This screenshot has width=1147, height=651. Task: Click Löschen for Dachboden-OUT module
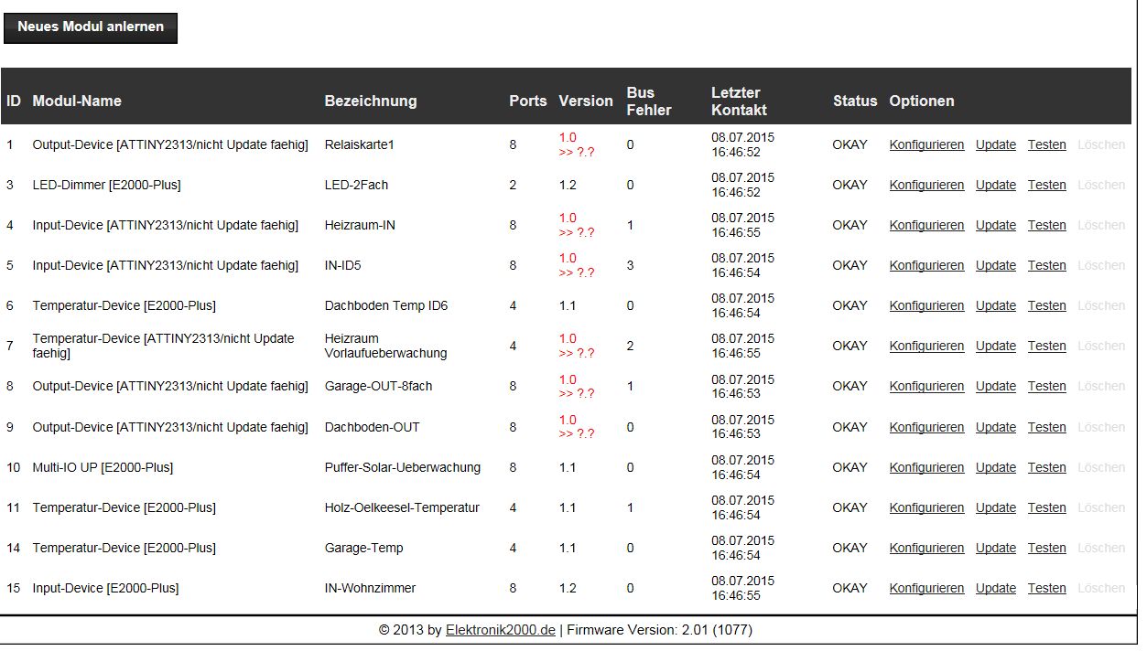coord(1101,427)
